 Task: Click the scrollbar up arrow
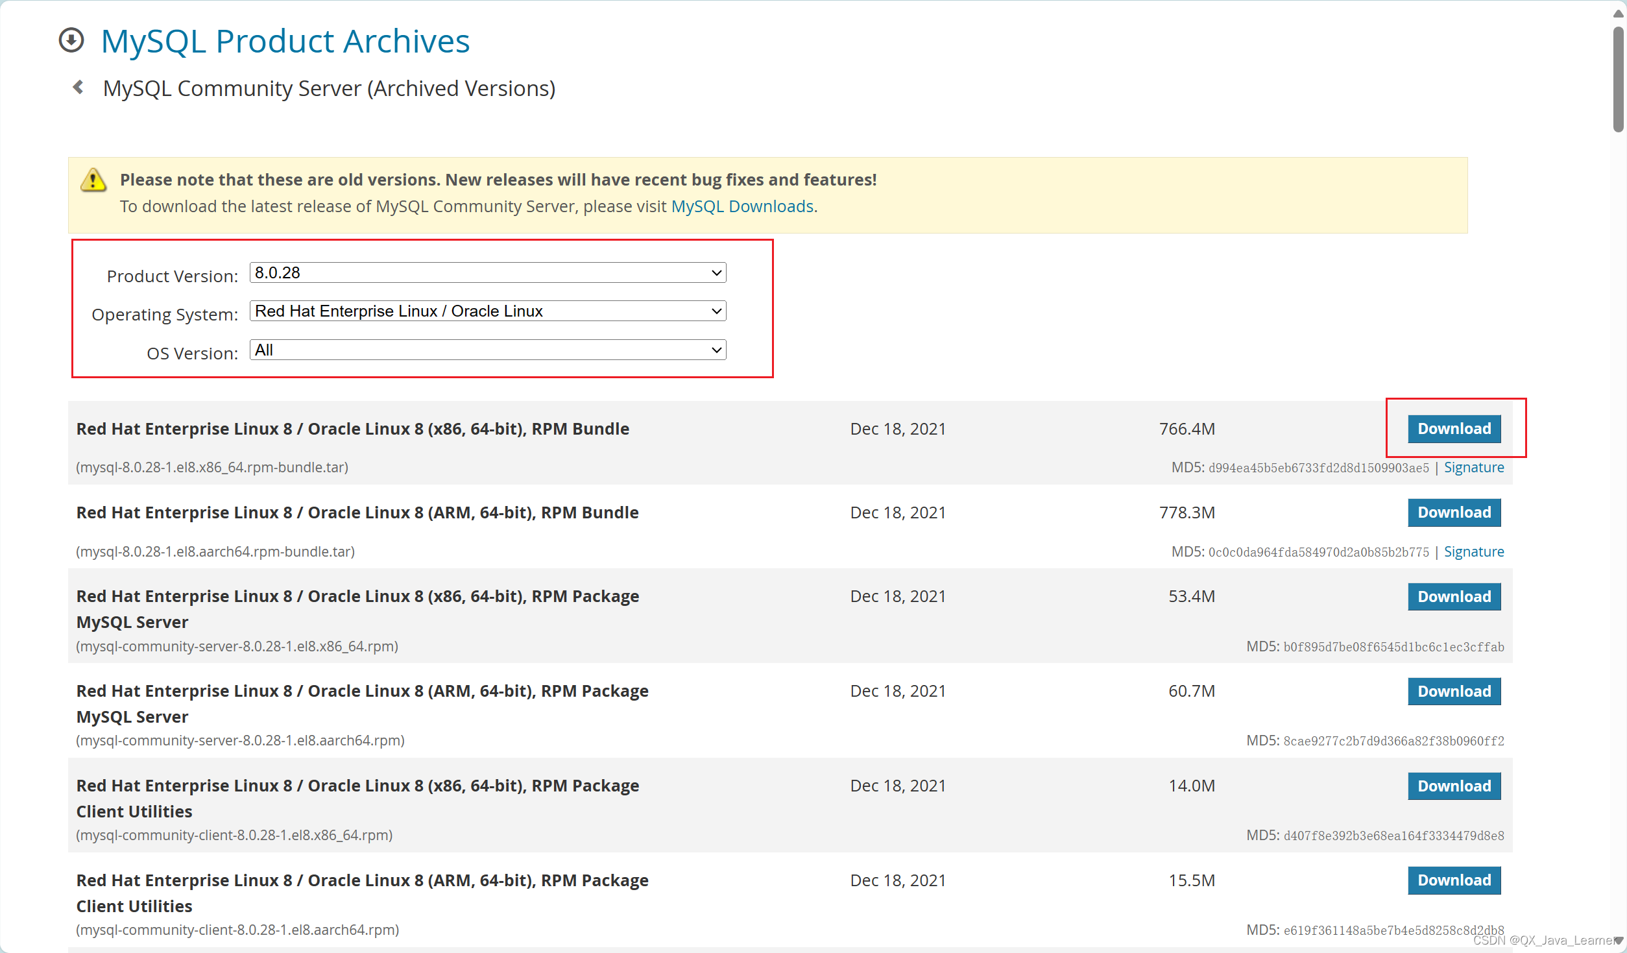[x=1619, y=13]
